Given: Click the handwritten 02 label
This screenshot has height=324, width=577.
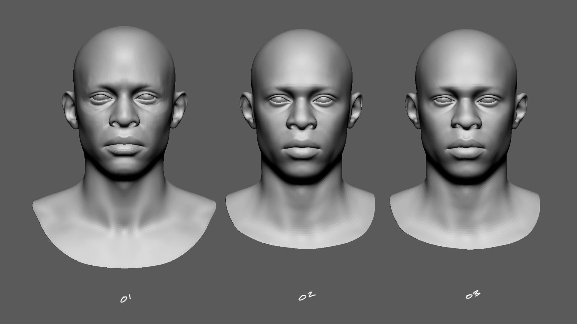Looking at the screenshot, I should pyautogui.click(x=307, y=297).
